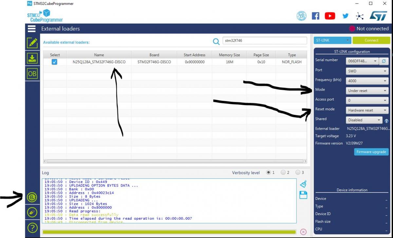
Task: Open the Shared dropdown showing Disabled
Action: pyautogui.click(x=364, y=120)
